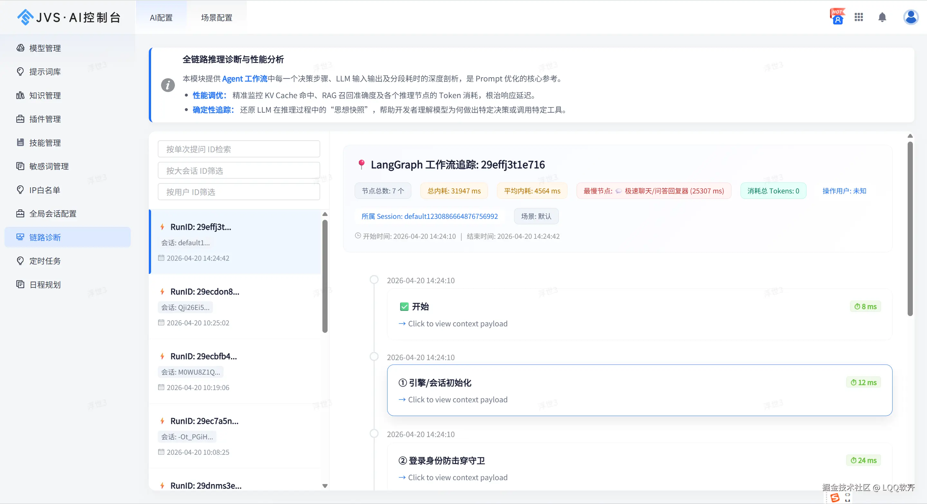Click the user avatar icon
927x504 pixels.
coord(911,17)
